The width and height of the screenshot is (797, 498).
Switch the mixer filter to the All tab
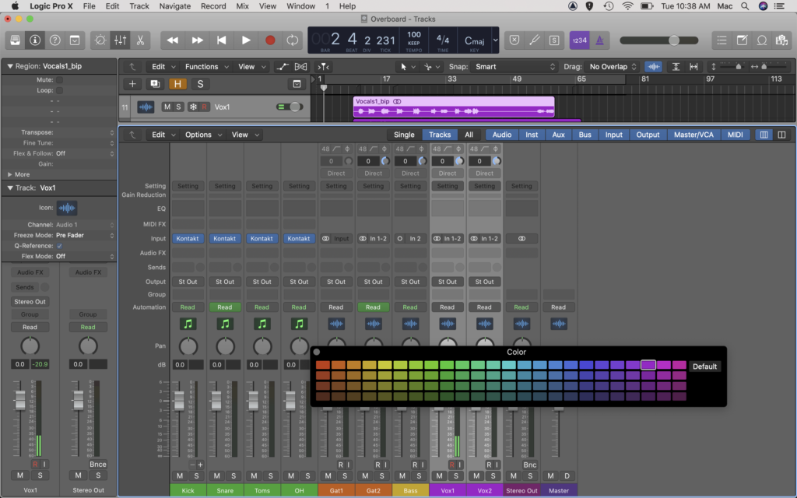[469, 134]
